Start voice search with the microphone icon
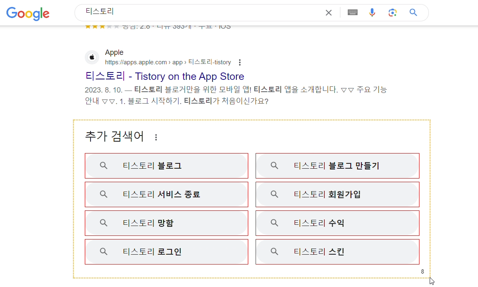Image resolution: width=478 pixels, height=287 pixels. click(372, 13)
